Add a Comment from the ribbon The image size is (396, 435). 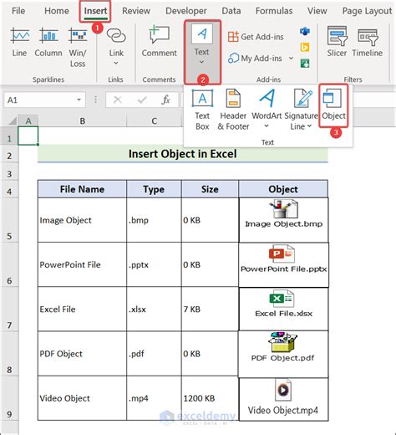tap(159, 42)
